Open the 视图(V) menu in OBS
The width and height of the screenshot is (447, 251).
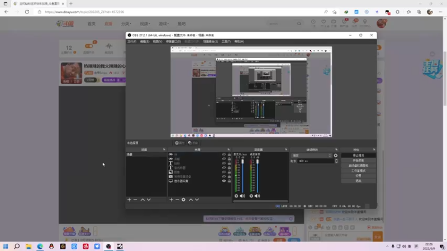click(158, 41)
